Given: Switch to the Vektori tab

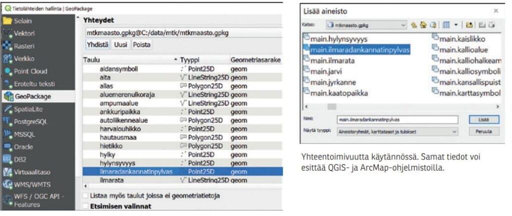Looking at the screenshot, I should click(x=7, y=33).
